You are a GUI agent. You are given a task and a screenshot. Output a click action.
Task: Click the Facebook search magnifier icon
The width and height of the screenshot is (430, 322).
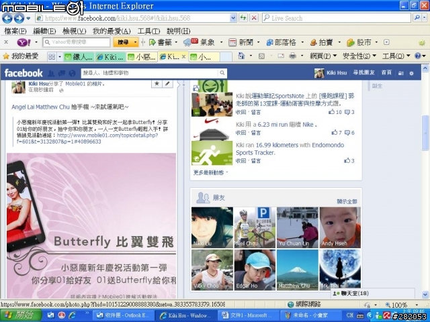click(222, 73)
